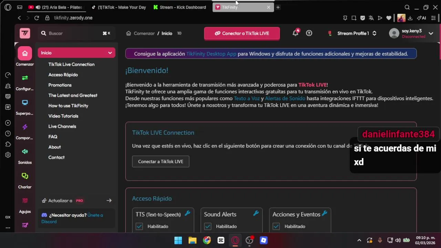Viewport: 441px width, 248px height.
Task: Toggle TTS Habilitado checkbox
Action: pyautogui.click(x=139, y=226)
